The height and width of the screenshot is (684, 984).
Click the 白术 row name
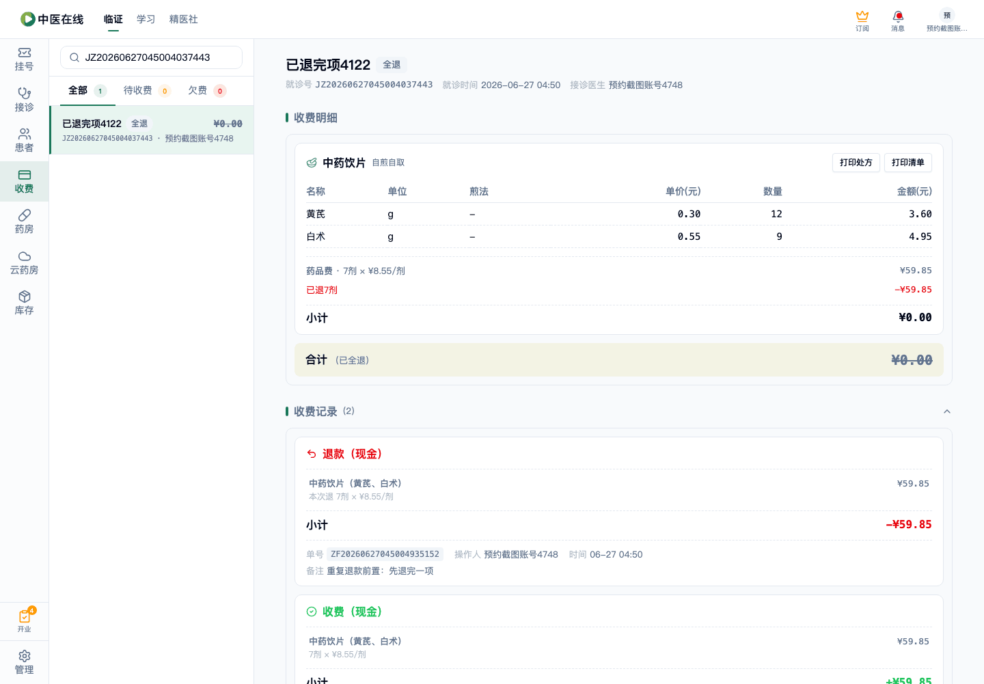tap(316, 236)
